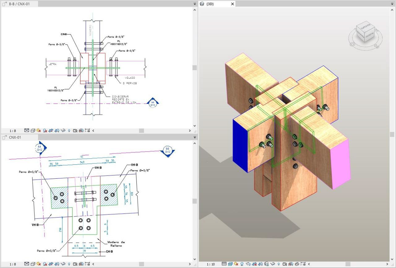Toggle Shadows in 3D view bar
396x268 pixels.
coord(242,264)
